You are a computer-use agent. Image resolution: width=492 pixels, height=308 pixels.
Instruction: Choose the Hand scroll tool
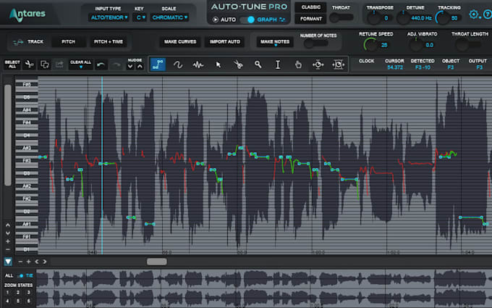[x=298, y=64]
